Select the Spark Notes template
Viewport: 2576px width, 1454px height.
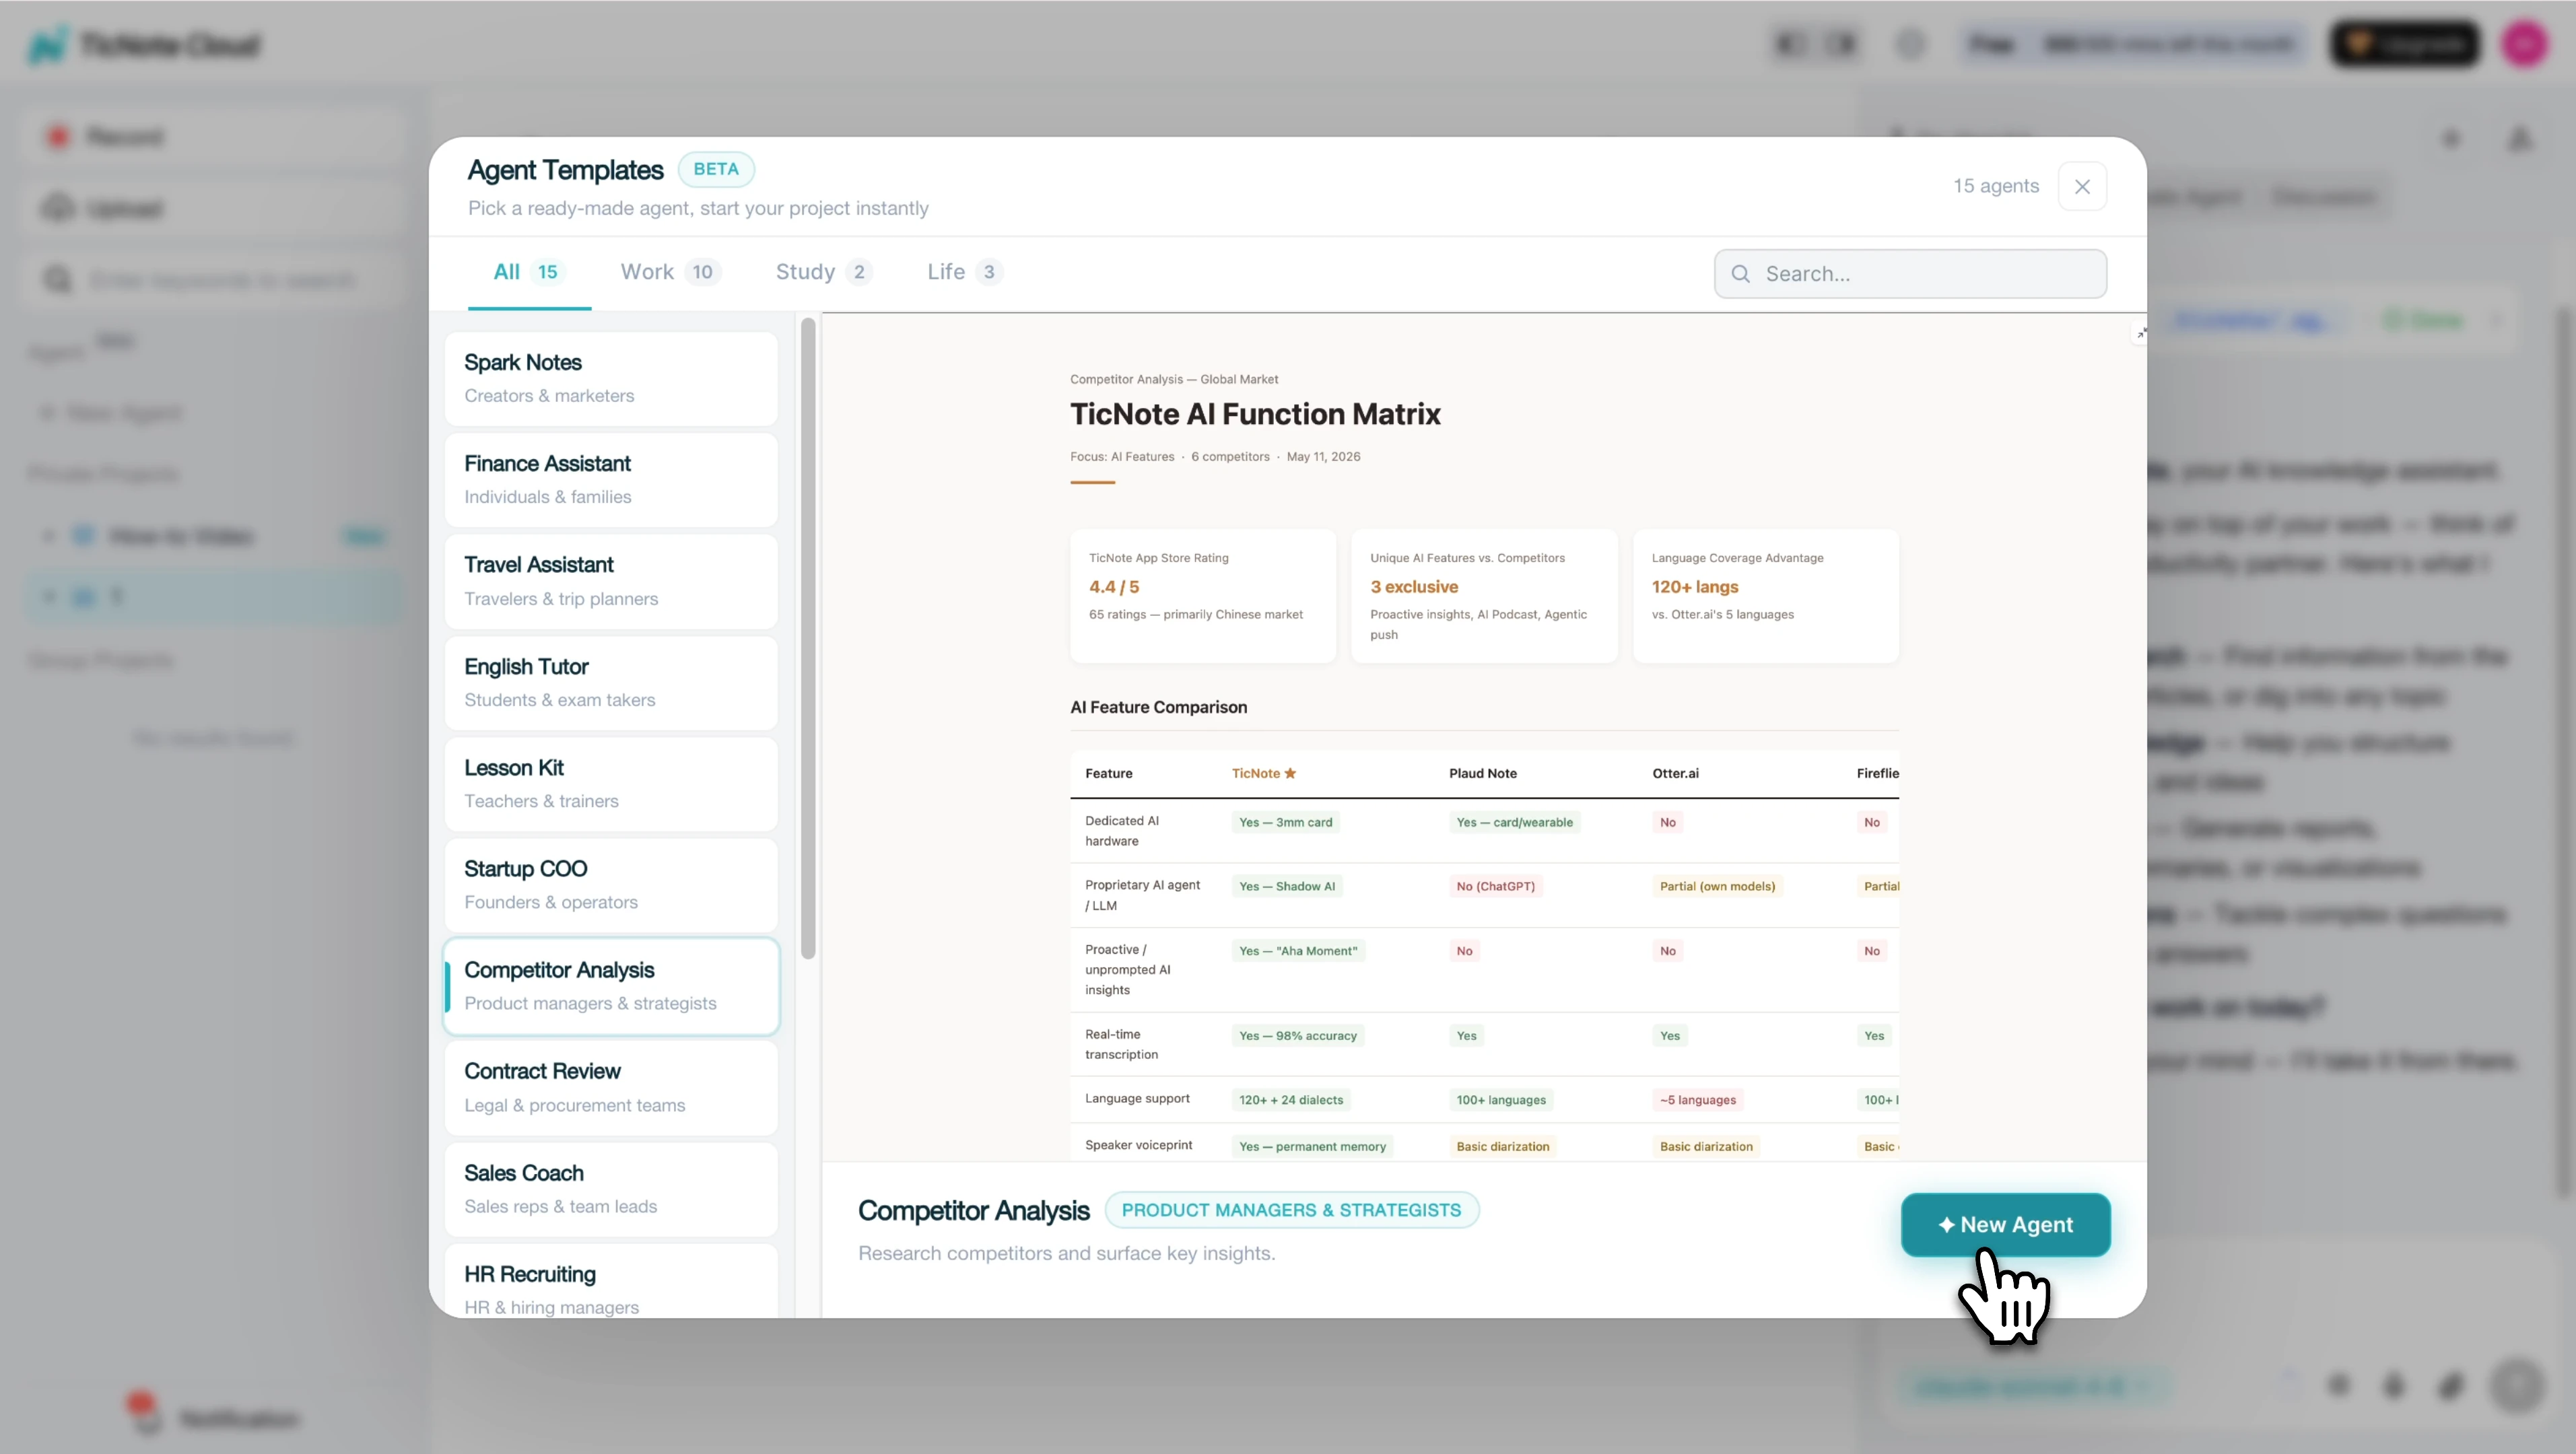tap(611, 379)
